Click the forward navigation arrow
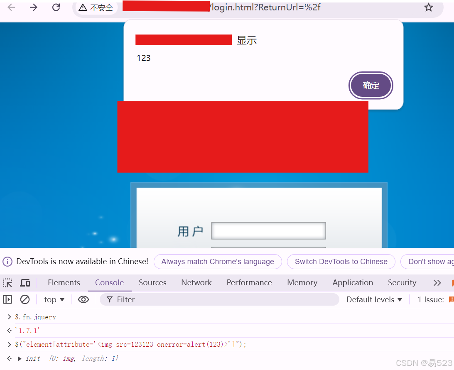The image size is (454, 370). [x=33, y=7]
